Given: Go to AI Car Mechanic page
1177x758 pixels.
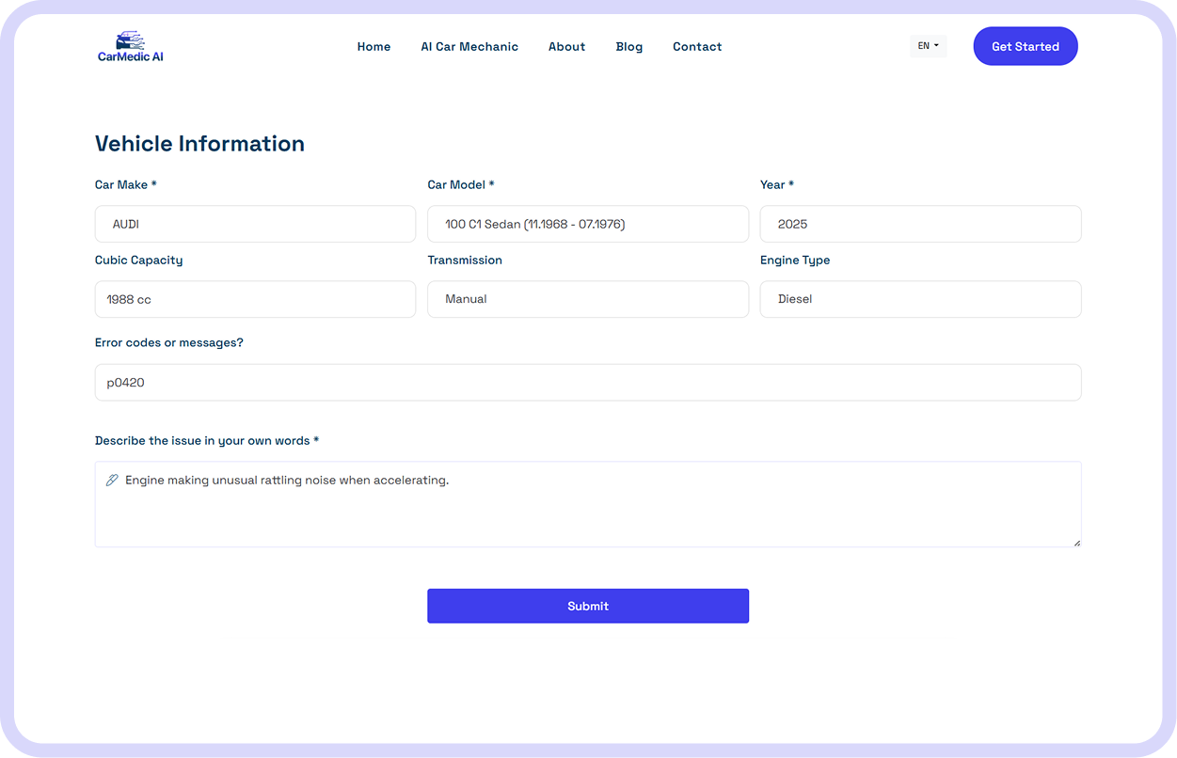Looking at the screenshot, I should coord(469,47).
